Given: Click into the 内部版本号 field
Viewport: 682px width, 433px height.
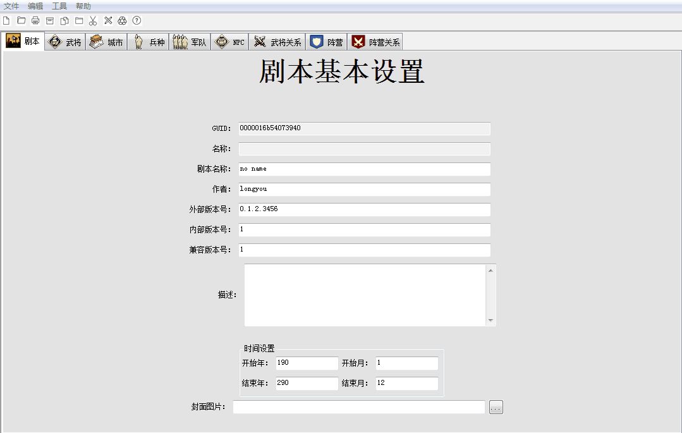Looking at the screenshot, I should coord(365,229).
